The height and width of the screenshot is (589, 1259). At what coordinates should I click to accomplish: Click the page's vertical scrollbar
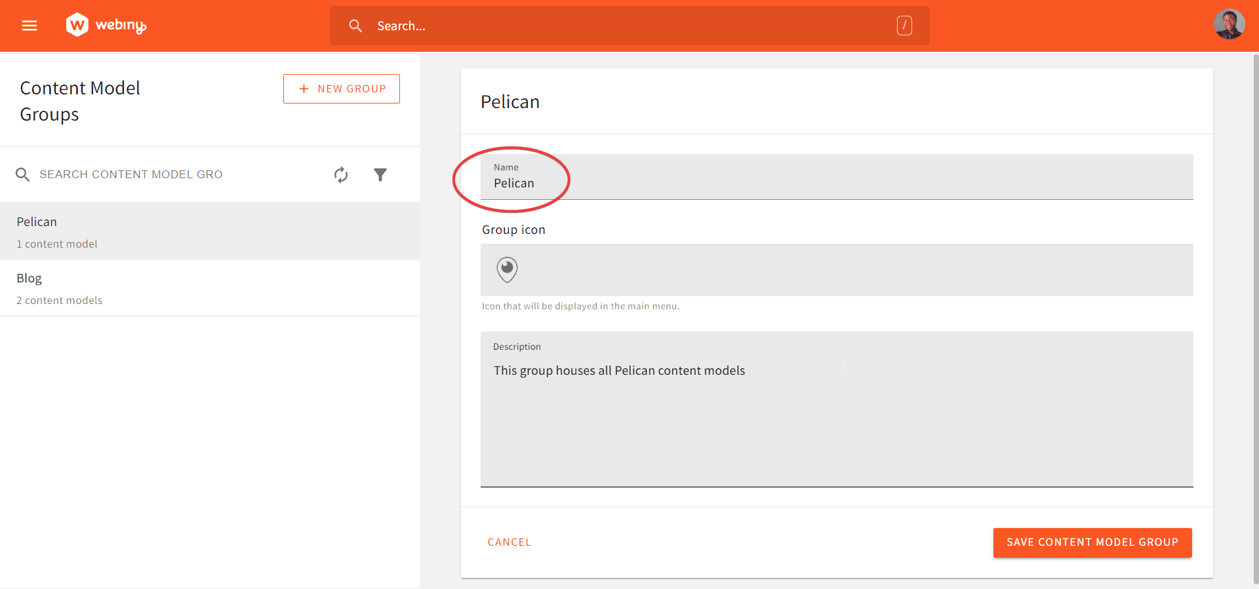pos(1255,314)
